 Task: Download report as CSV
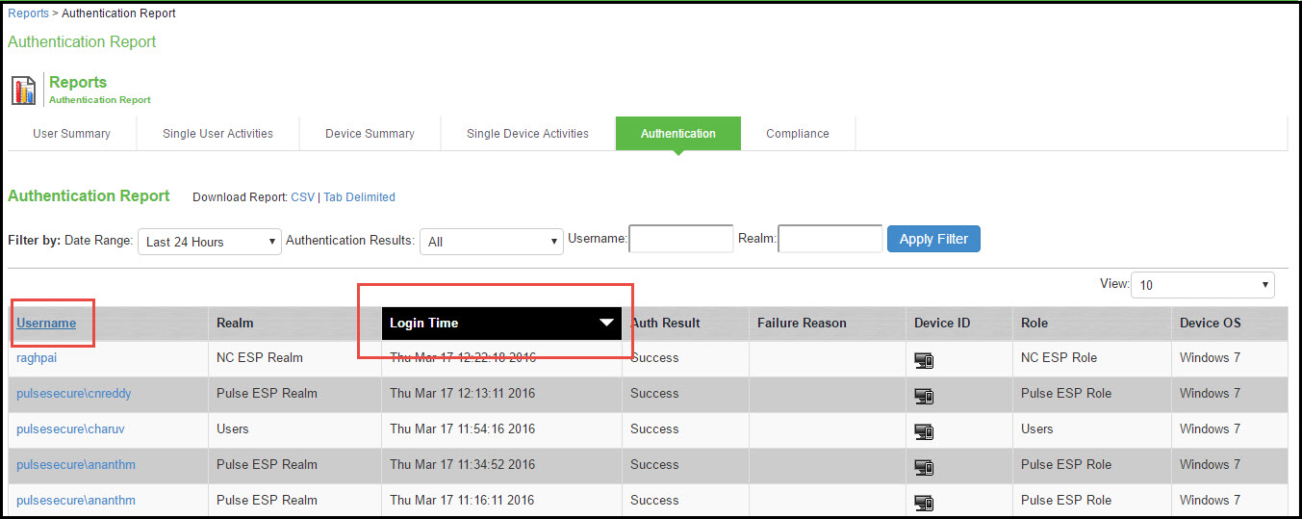tap(302, 197)
